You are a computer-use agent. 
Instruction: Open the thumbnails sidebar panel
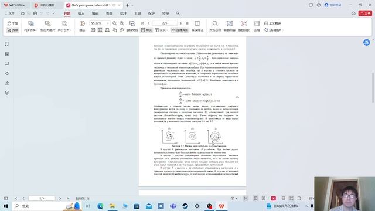pyautogui.click(x=6, y=53)
